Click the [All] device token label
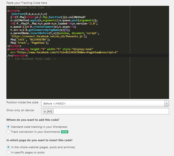Image resolution: width=174 pixels, height=156 pixels. (50, 111)
